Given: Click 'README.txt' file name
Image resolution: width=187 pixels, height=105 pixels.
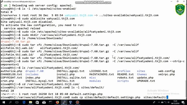Looking at the screenshot, I should click(x=125, y=74).
